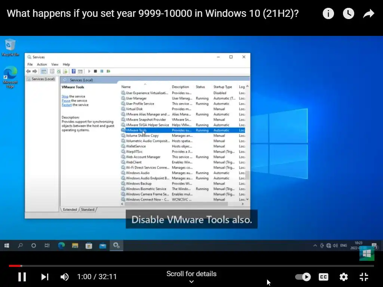Viewport: 383px width, 287px height.
Task: Select the VMware Tools service row
Action: (183, 130)
